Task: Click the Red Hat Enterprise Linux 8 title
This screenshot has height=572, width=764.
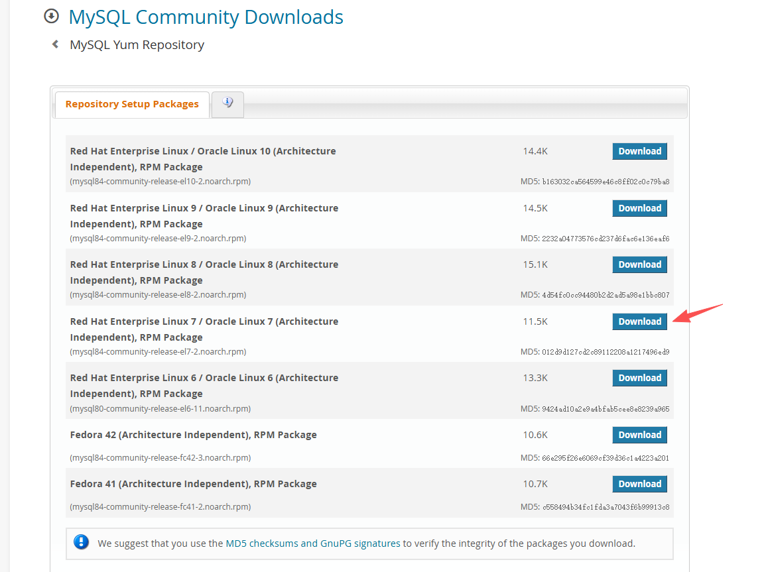Action: coord(204,272)
